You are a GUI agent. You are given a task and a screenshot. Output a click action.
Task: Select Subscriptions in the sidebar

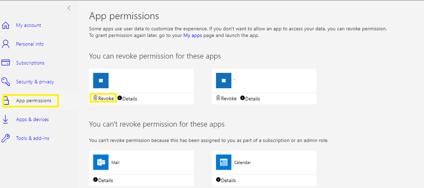pos(30,63)
